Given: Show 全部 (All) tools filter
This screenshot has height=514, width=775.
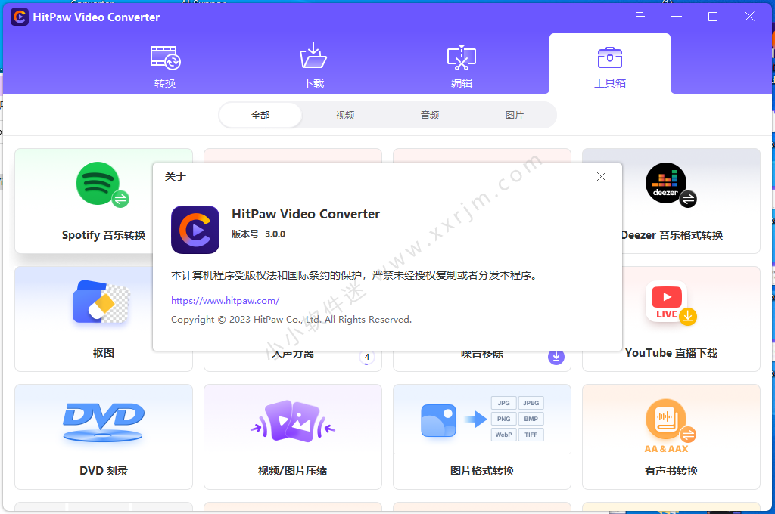Looking at the screenshot, I should point(260,116).
